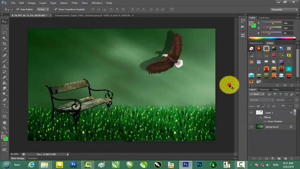The width and height of the screenshot is (300, 169).
Task: Hide Layer 1 with eye icon
Action: [x=251, y=113]
